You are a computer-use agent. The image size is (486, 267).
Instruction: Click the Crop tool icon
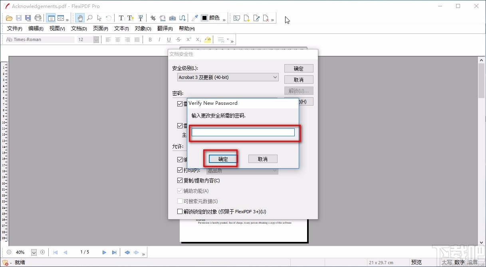click(x=153, y=18)
